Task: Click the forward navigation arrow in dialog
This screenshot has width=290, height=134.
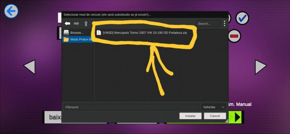Action: click(76, 24)
